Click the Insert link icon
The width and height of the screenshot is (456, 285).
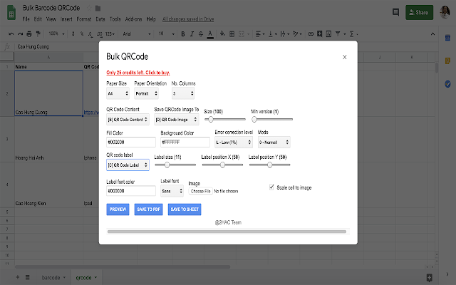[x=311, y=34]
